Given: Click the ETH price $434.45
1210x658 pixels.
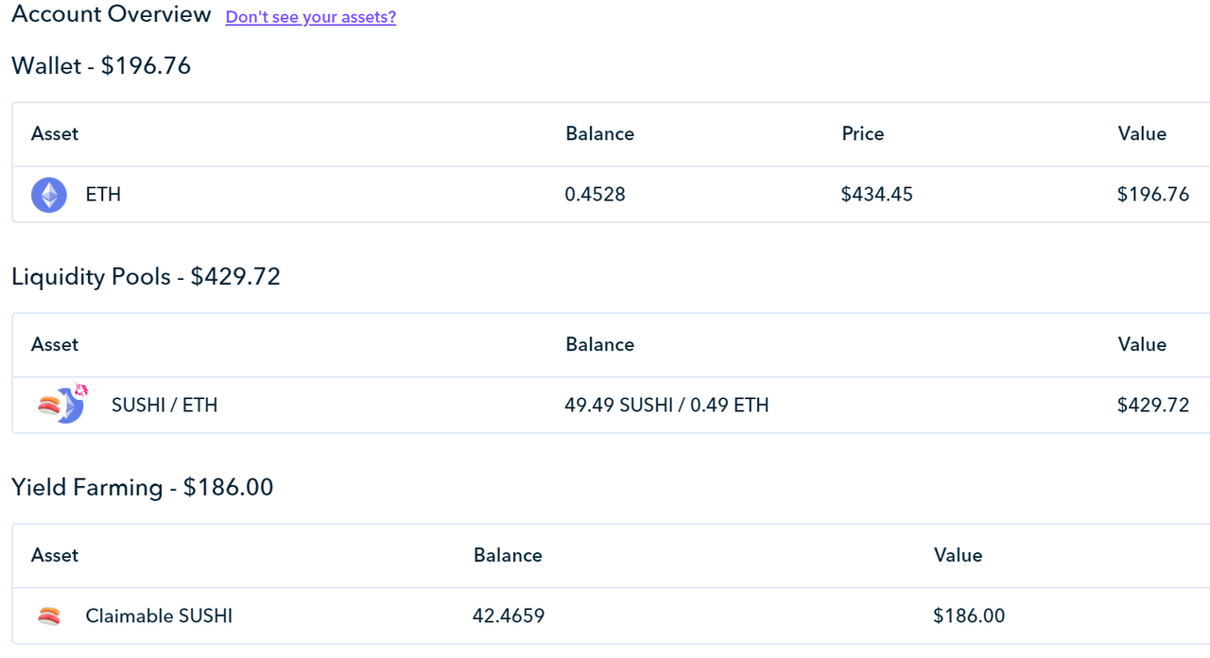Looking at the screenshot, I should (x=877, y=195).
